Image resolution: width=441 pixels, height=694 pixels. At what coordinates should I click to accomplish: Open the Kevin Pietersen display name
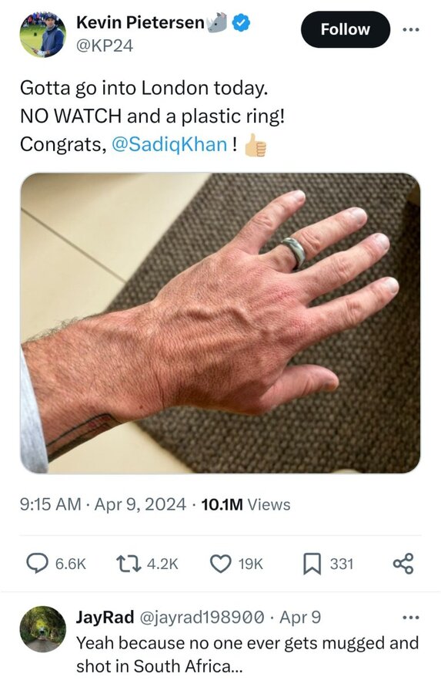(140, 22)
